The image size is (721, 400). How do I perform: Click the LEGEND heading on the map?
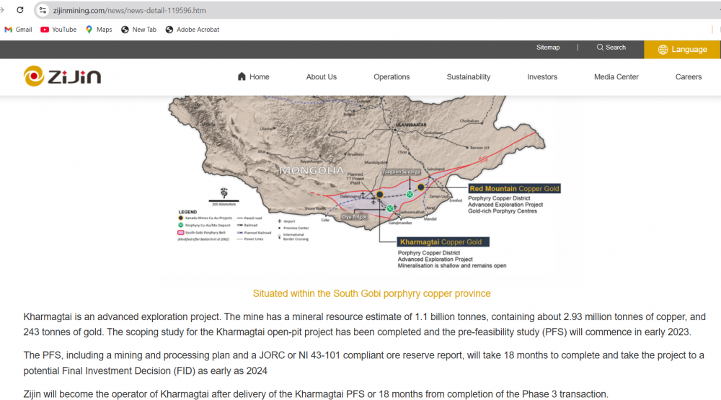click(187, 212)
